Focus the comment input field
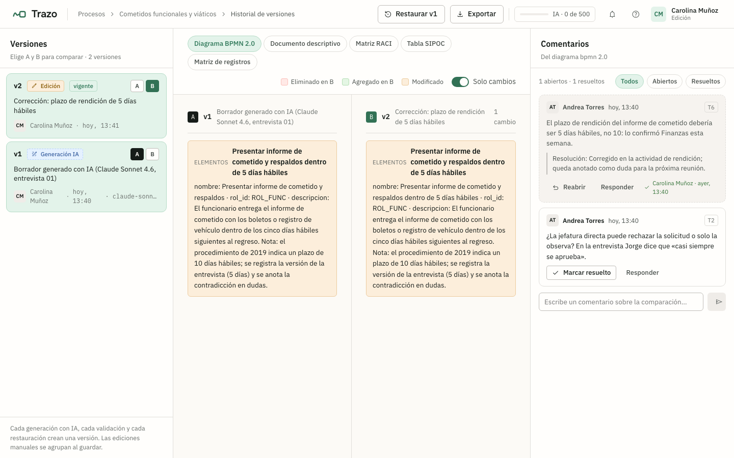The height and width of the screenshot is (458, 734). (621, 302)
